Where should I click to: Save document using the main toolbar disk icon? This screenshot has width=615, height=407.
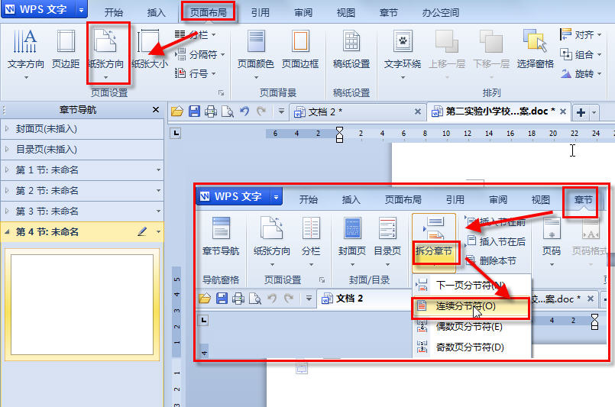[x=195, y=111]
